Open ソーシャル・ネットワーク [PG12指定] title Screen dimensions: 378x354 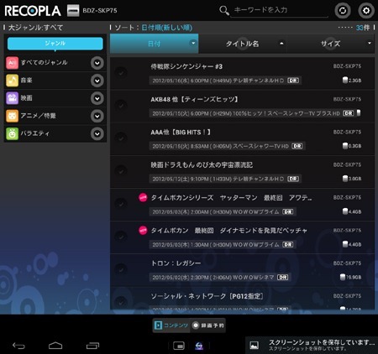pos(207,296)
